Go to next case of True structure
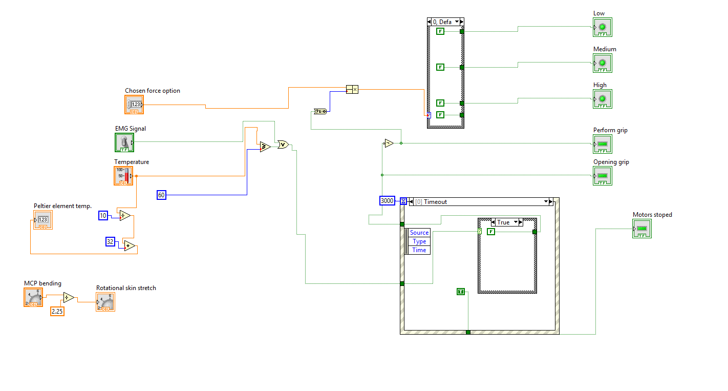Viewport: 728px width, 391px height. pos(520,222)
